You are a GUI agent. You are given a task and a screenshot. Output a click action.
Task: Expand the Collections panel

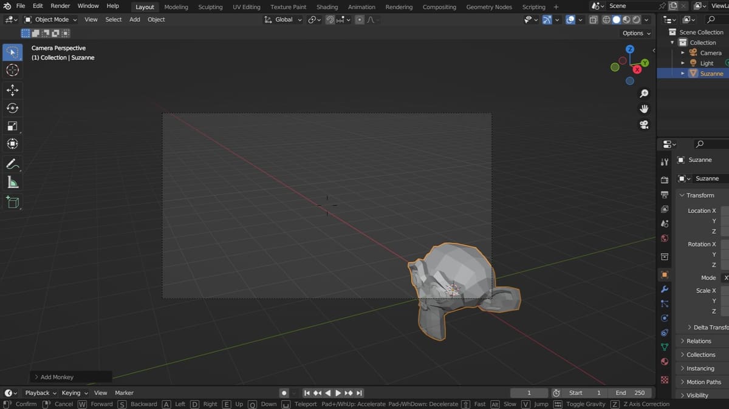click(702, 355)
